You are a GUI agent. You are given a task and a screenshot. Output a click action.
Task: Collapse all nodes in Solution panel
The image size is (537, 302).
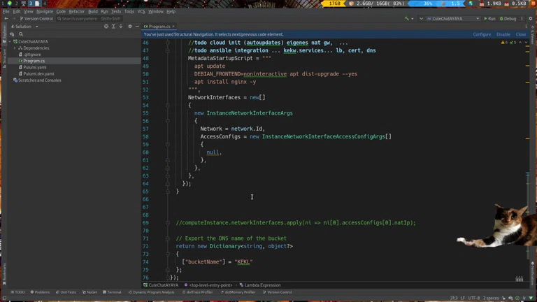tap(120, 27)
